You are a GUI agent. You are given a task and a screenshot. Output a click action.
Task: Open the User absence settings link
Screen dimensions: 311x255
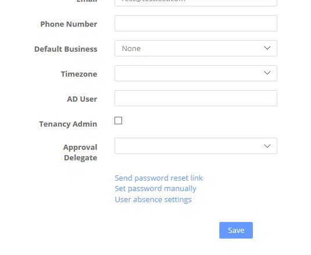click(x=153, y=199)
